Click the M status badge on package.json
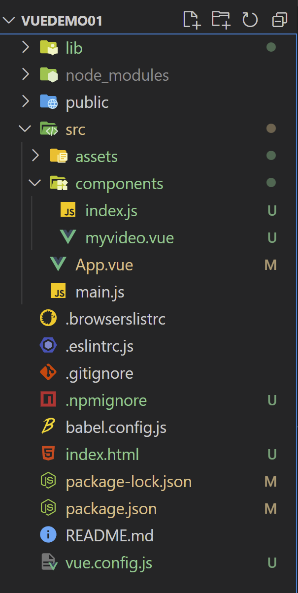The height and width of the screenshot is (593, 298). tap(270, 508)
